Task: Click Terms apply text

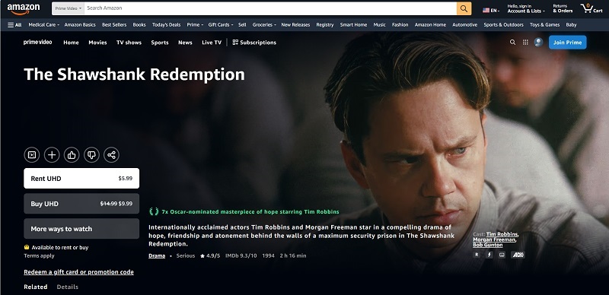Action: click(39, 255)
